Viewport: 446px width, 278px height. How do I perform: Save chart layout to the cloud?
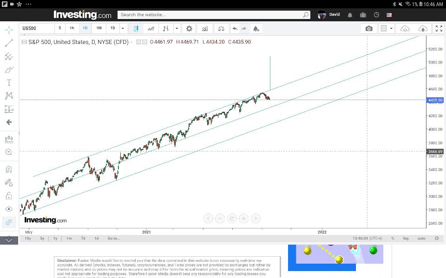point(423,28)
